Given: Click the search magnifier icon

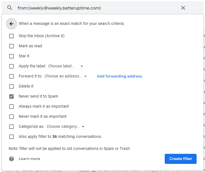Looking at the screenshot, I should (x=10, y=8).
